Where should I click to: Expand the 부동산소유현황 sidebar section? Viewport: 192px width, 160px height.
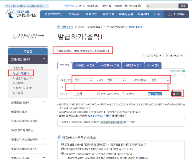(x=44, y=157)
